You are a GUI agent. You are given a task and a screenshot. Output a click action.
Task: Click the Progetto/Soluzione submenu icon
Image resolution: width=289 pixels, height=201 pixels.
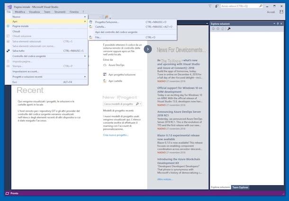coord(90,22)
